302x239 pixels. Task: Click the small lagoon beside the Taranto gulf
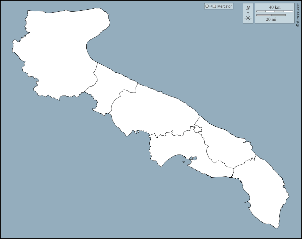(x=193, y=158)
